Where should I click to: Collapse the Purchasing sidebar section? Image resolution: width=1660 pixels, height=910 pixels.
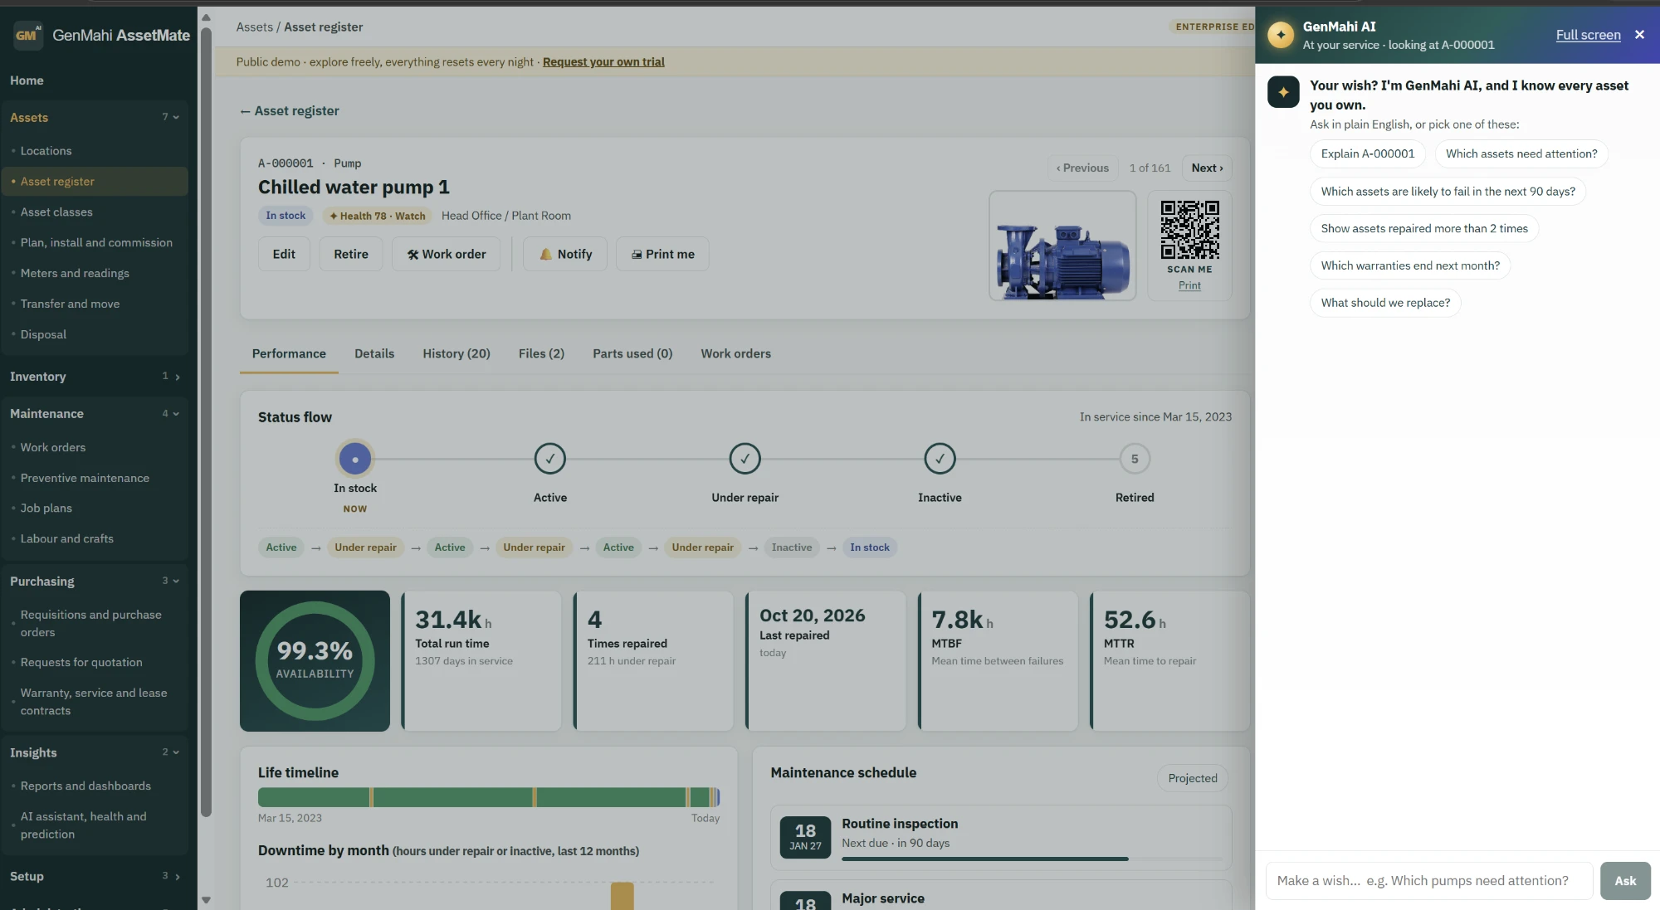click(95, 582)
